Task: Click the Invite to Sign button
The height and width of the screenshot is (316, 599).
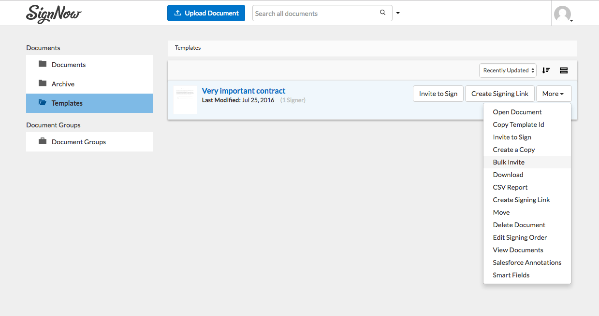Action: tap(438, 93)
